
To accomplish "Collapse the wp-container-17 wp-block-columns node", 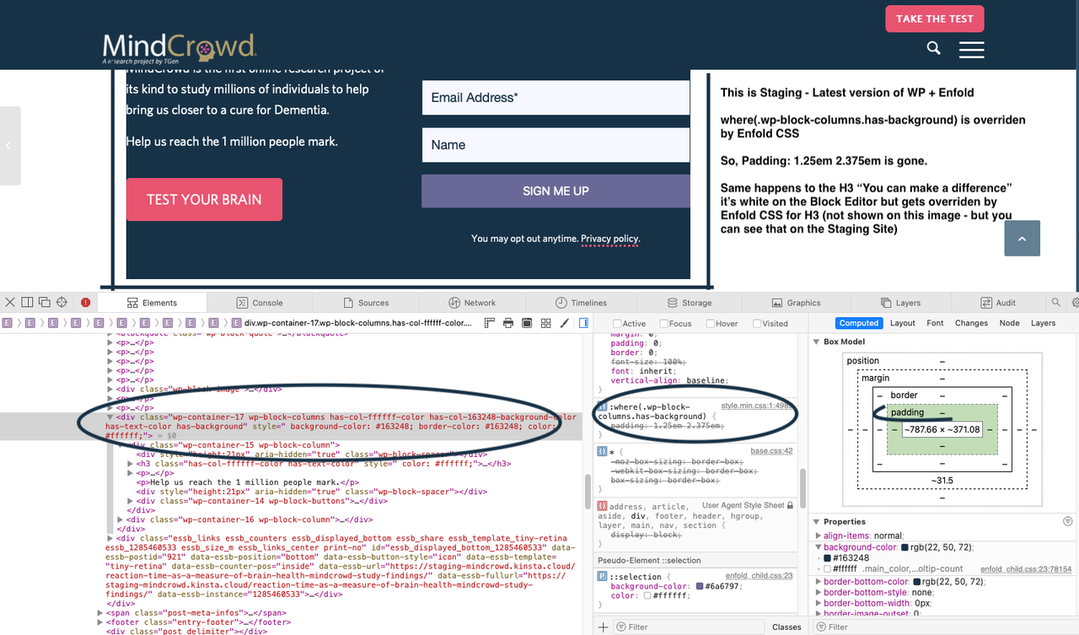I will point(110,416).
